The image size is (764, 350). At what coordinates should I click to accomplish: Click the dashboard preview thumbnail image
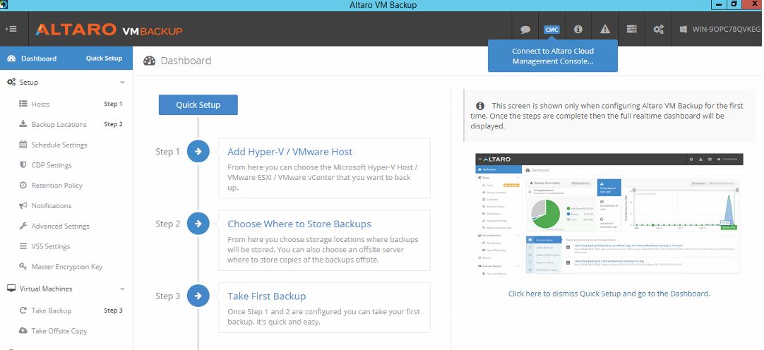[609, 216]
